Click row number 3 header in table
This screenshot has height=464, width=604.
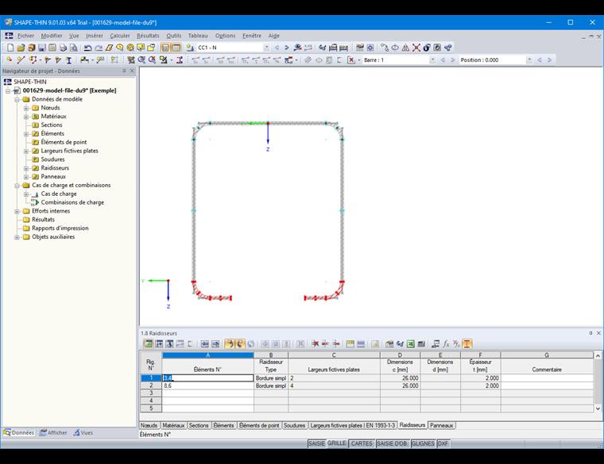coord(151,393)
